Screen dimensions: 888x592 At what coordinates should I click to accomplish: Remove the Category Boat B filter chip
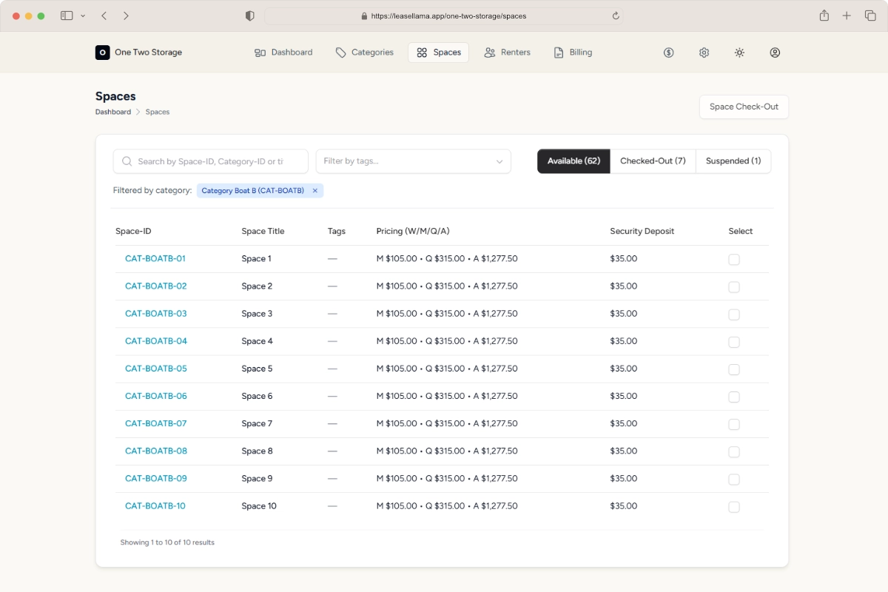[314, 191]
